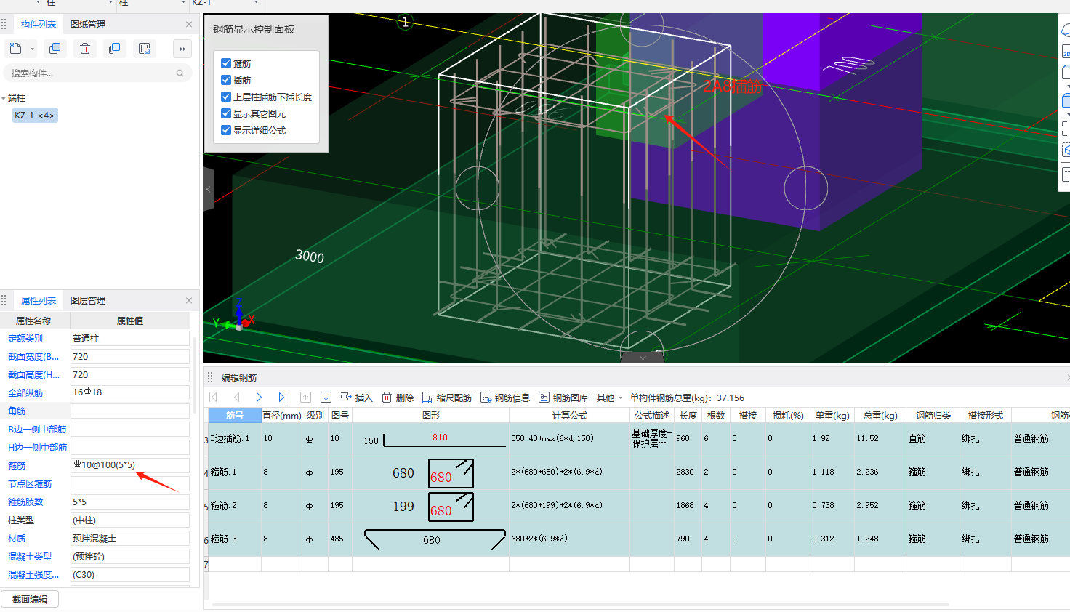Collapse the 端柱 tree group

pos(4,98)
